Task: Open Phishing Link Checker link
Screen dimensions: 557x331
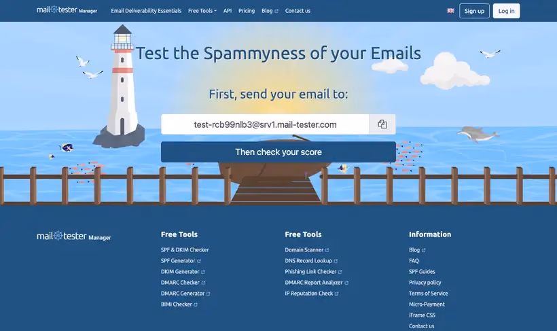Action: tap(313, 272)
